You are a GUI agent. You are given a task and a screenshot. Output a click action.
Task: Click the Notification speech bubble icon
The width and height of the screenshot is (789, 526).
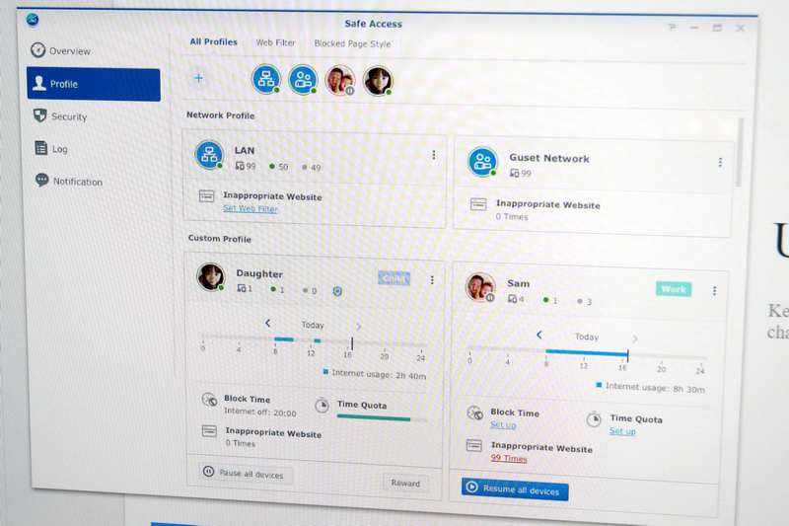click(x=41, y=180)
